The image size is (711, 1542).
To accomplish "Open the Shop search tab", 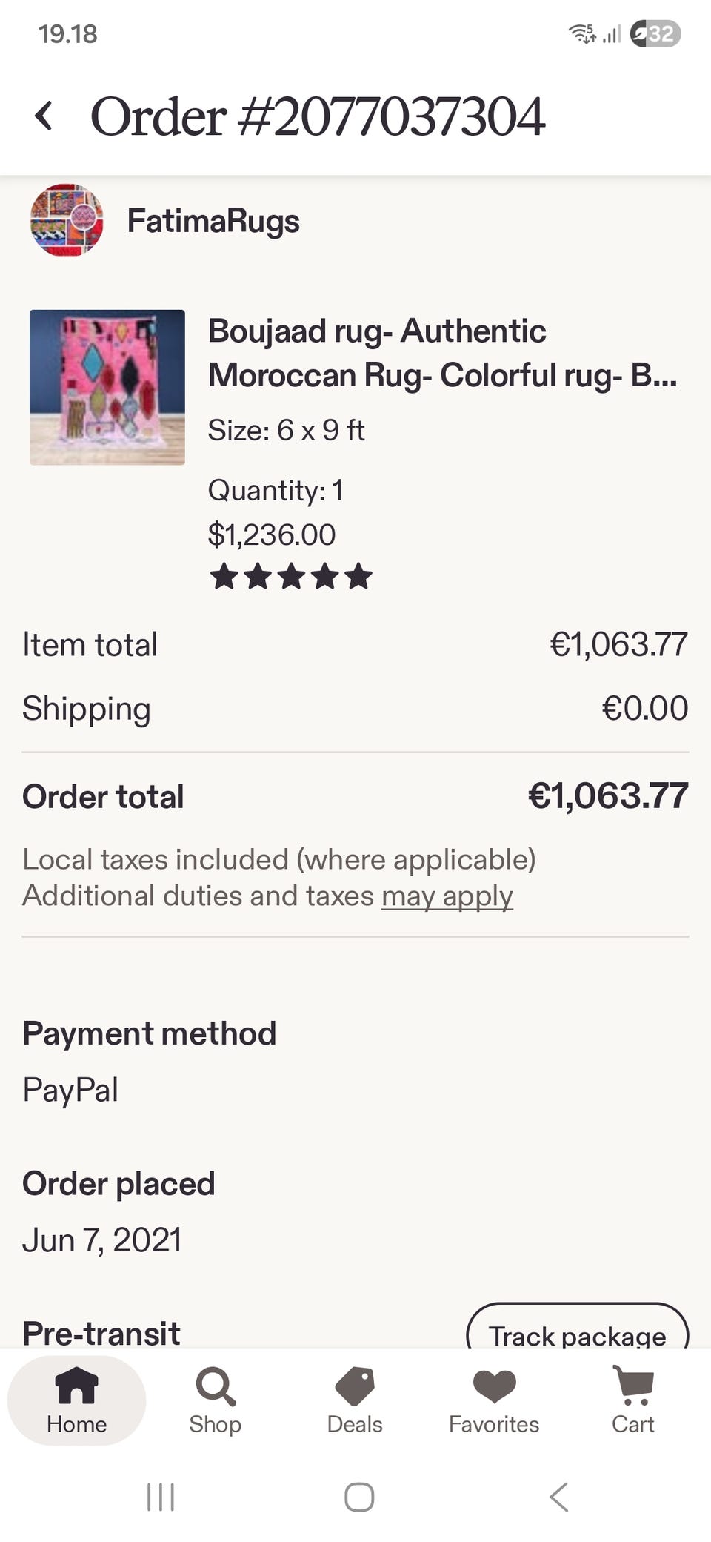I will click(x=215, y=1400).
